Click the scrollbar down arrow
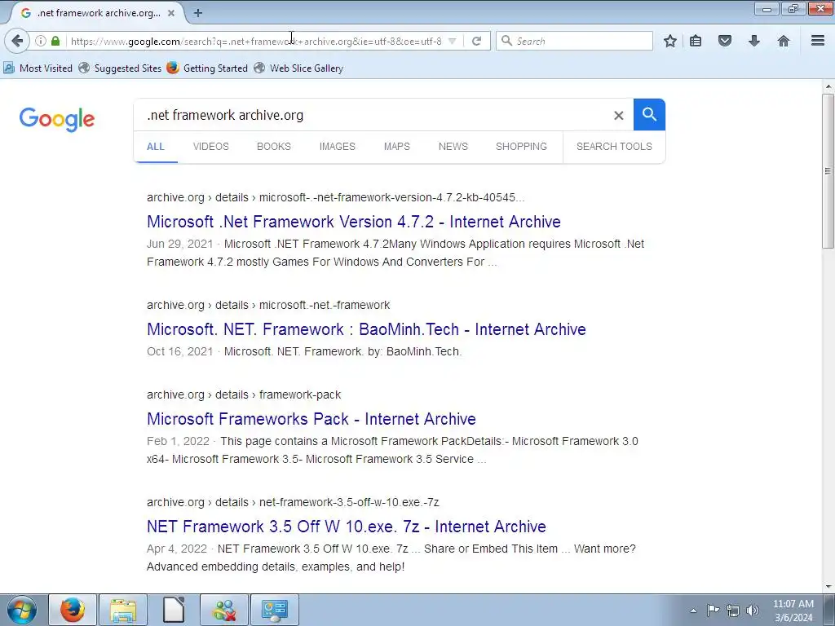 [828, 587]
